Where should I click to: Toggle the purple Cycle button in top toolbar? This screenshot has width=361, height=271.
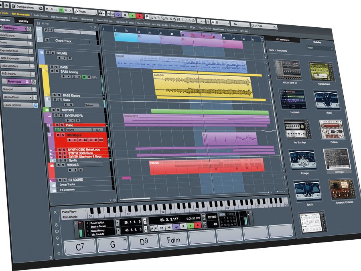pyautogui.click(x=118, y=14)
